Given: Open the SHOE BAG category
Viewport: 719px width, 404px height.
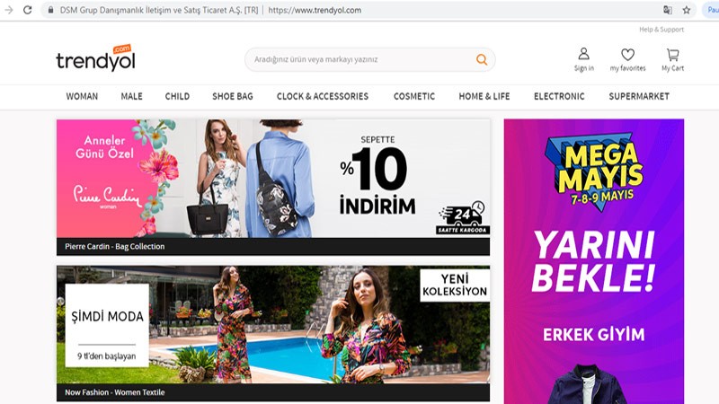Looking at the screenshot, I should [x=233, y=96].
